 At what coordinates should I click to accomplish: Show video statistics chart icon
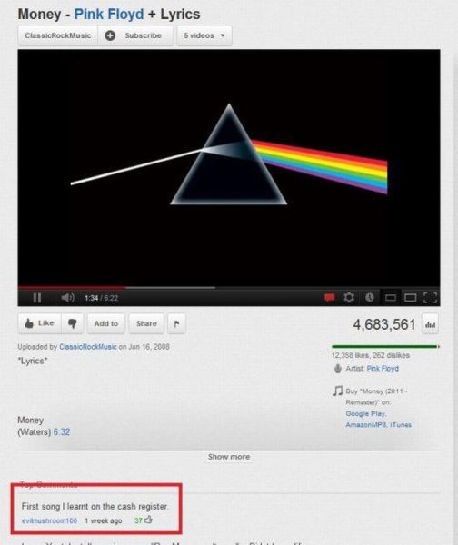click(430, 324)
